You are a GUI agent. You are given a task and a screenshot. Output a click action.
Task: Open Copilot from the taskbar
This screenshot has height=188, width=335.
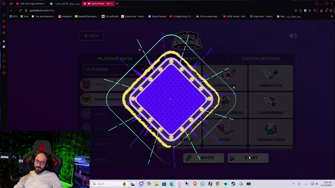[149, 184]
